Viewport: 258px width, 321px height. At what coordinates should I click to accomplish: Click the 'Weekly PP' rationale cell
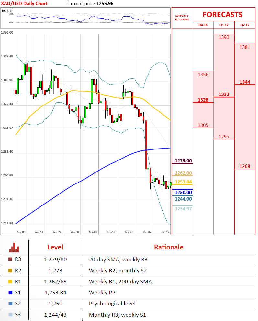(x=102, y=293)
